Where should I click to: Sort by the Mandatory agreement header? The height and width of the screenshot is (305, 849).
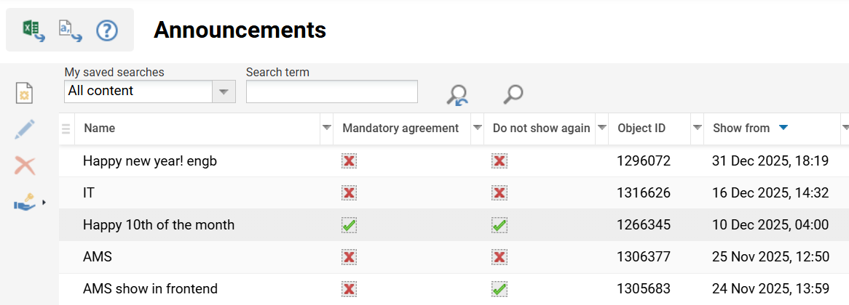400,129
